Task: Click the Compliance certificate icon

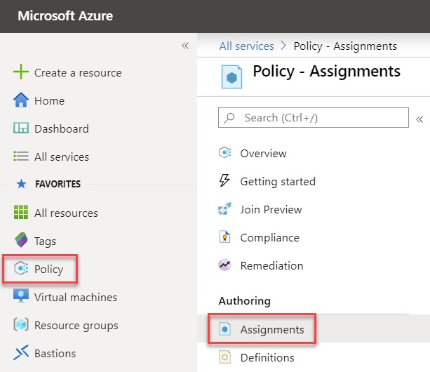Action: [225, 237]
